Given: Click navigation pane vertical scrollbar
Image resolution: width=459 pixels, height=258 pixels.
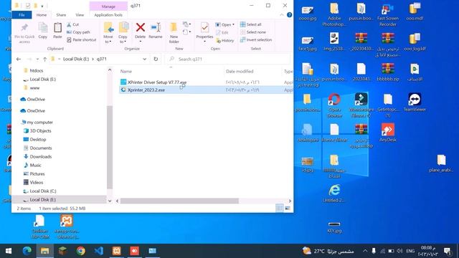Looking at the screenshot, I should (x=110, y=147).
